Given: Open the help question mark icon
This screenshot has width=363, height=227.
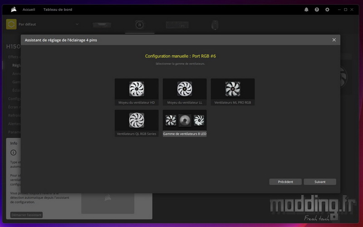Looking at the screenshot, I should pyautogui.click(x=317, y=10).
